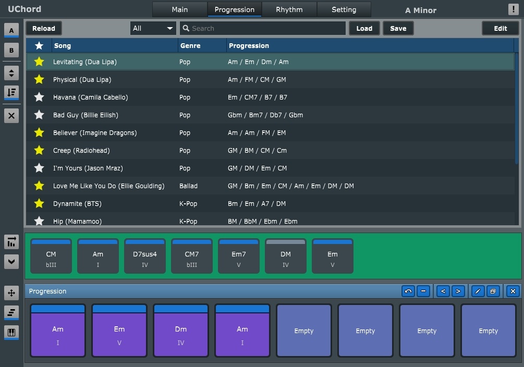Select the CM bIII chord pad
The image size is (524, 367).
point(51,256)
